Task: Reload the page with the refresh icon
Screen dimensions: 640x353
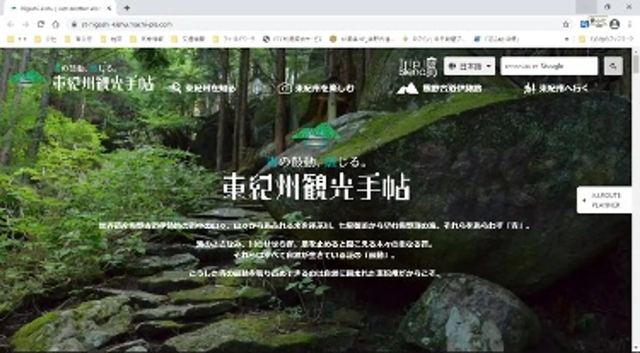Action: tap(41, 24)
